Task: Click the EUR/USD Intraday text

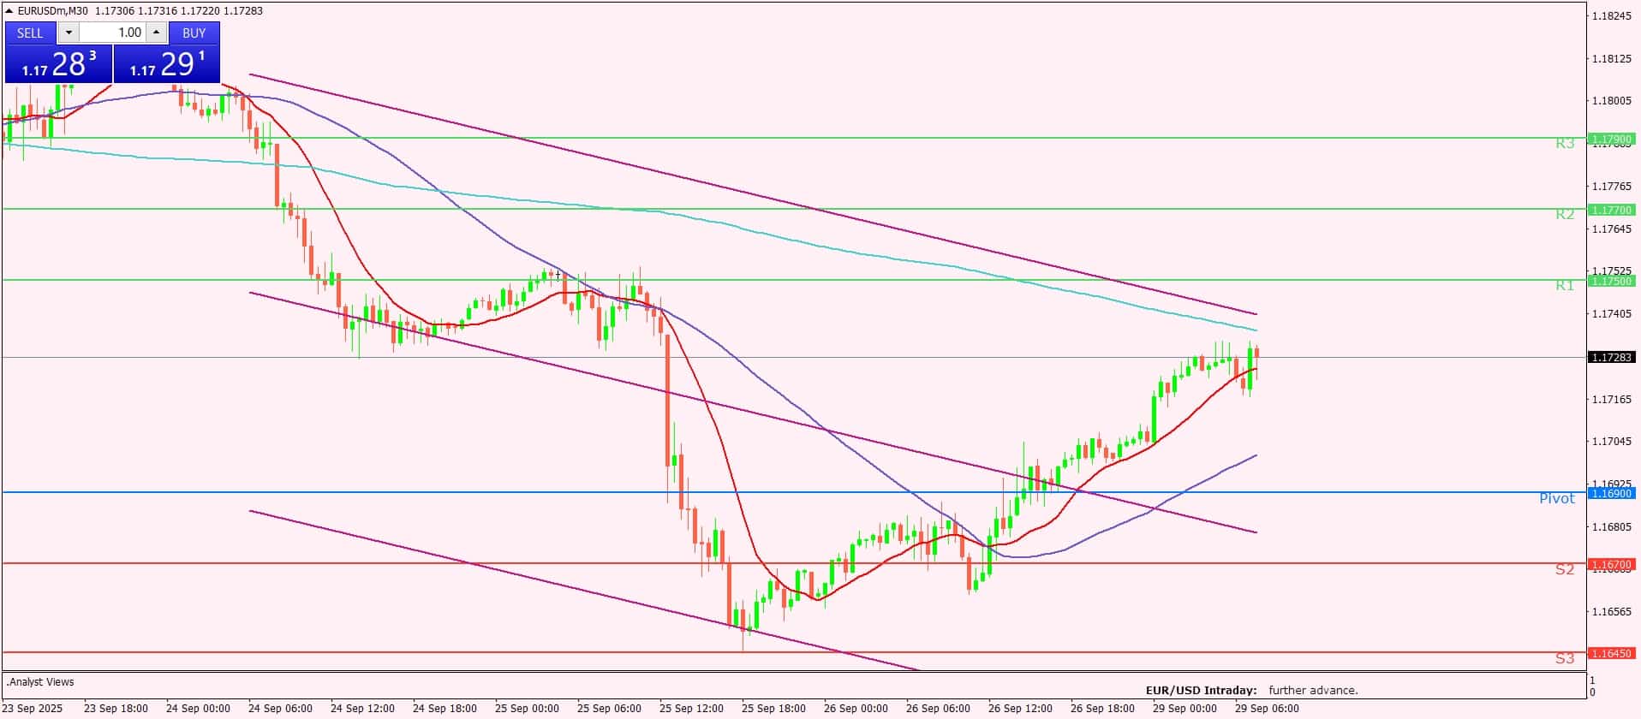Action: pos(1202,690)
